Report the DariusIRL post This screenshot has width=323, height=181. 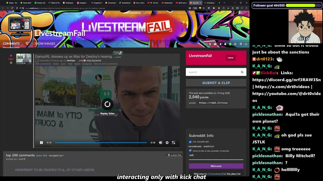click(77, 64)
